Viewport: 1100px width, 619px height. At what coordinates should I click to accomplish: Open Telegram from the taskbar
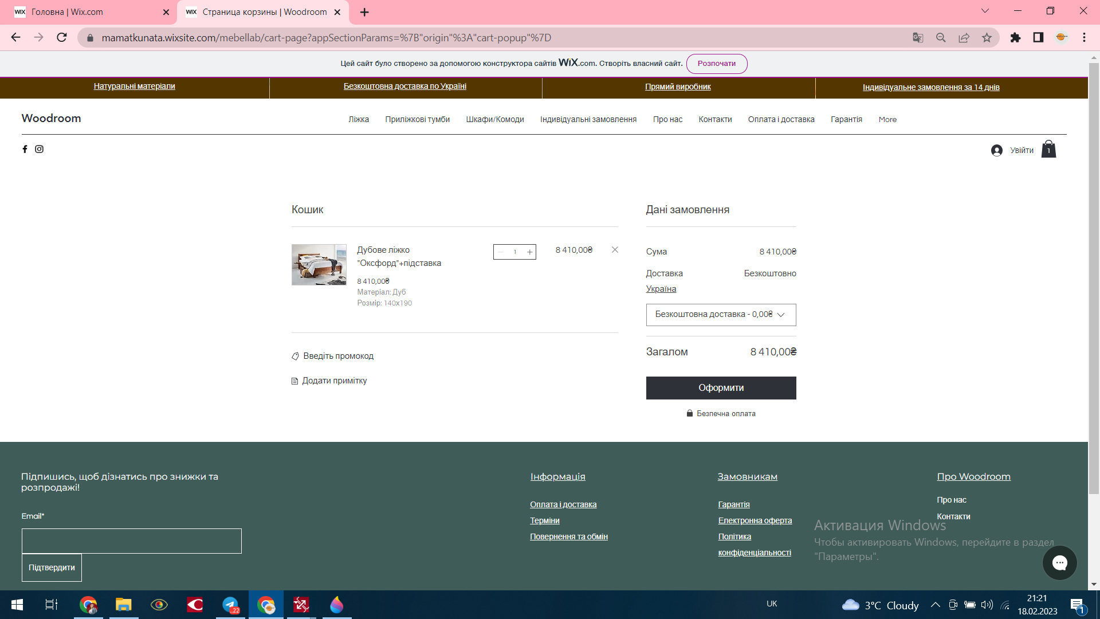coord(230,605)
